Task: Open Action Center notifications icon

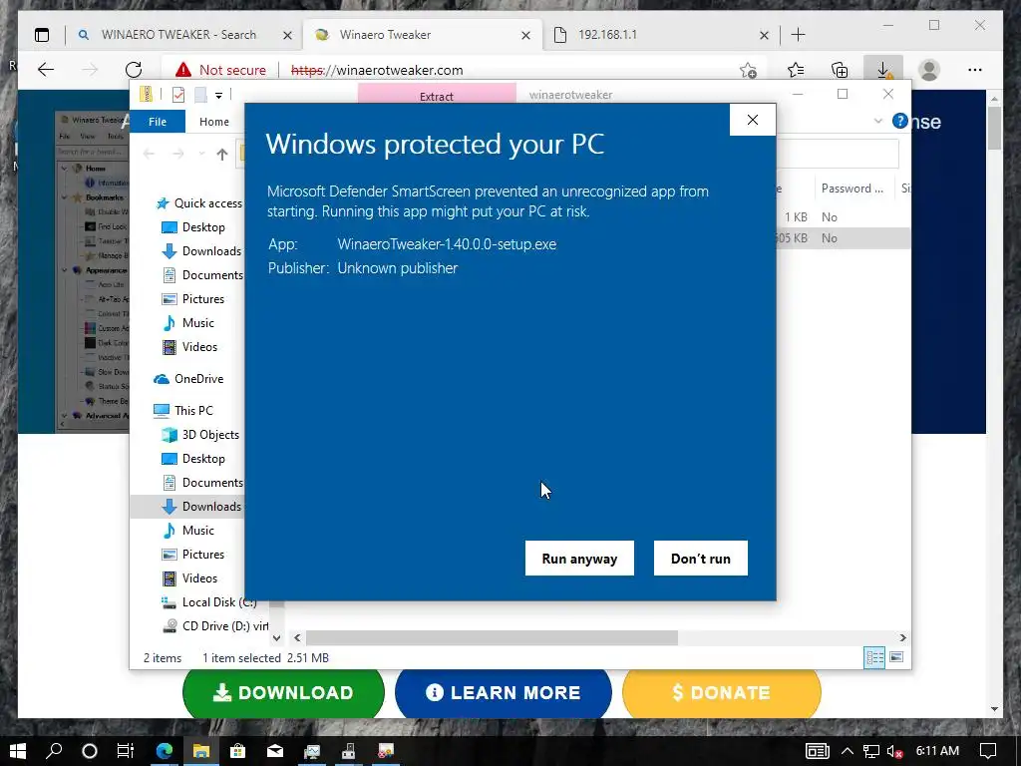Action: 988,752
